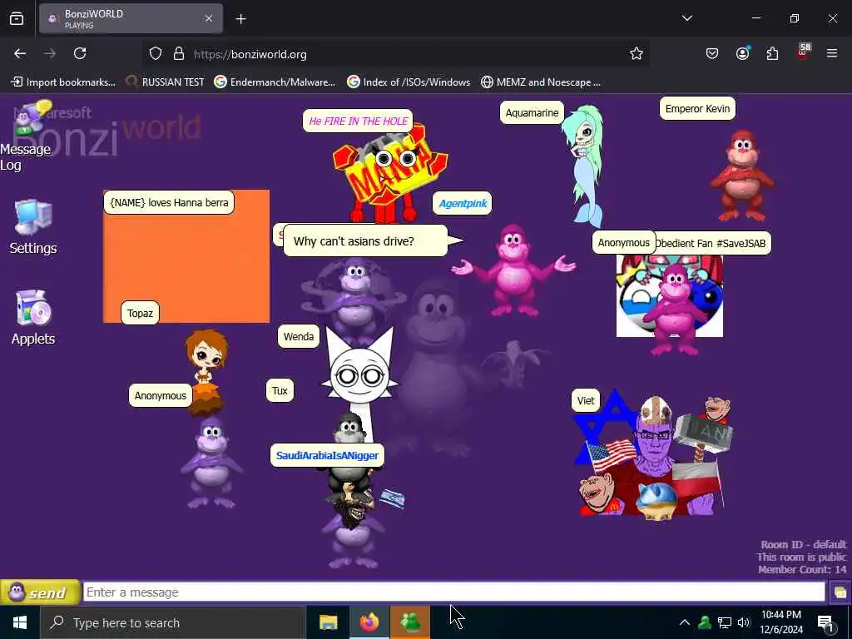This screenshot has height=639, width=852.
Task: Click the Firefox taskbar icon
Action: pos(369,622)
